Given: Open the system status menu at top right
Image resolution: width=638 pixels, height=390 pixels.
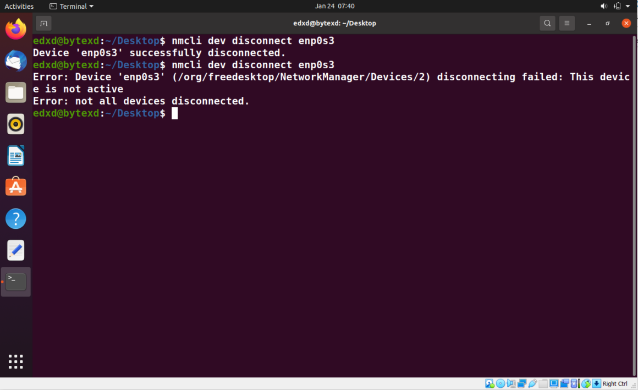Looking at the screenshot, I should click(616, 6).
